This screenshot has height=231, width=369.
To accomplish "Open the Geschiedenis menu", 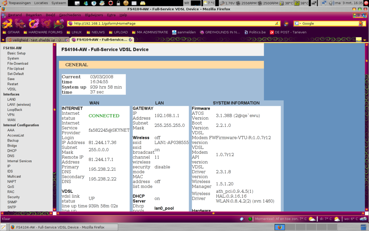I will click(70, 15).
